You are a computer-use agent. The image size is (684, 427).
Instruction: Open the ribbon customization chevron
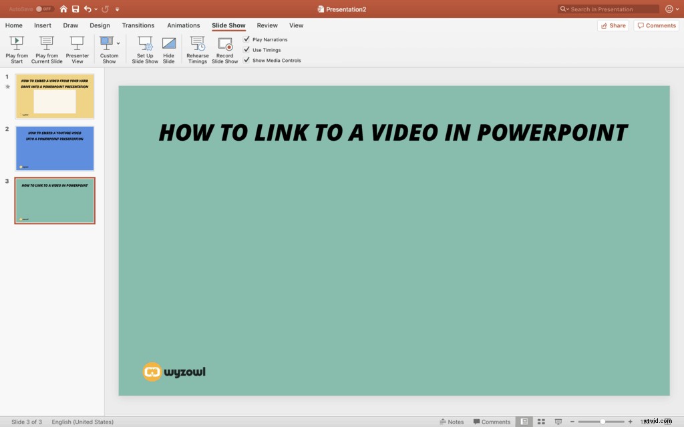point(118,9)
